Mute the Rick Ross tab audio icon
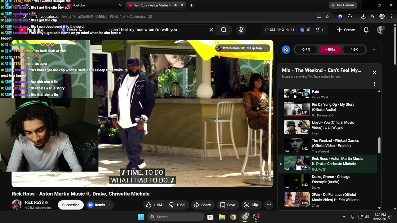397x223 pixels. pyautogui.click(x=176, y=5)
